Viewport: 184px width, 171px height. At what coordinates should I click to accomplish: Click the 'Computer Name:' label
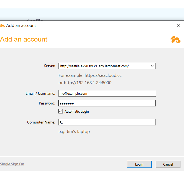[41, 122]
